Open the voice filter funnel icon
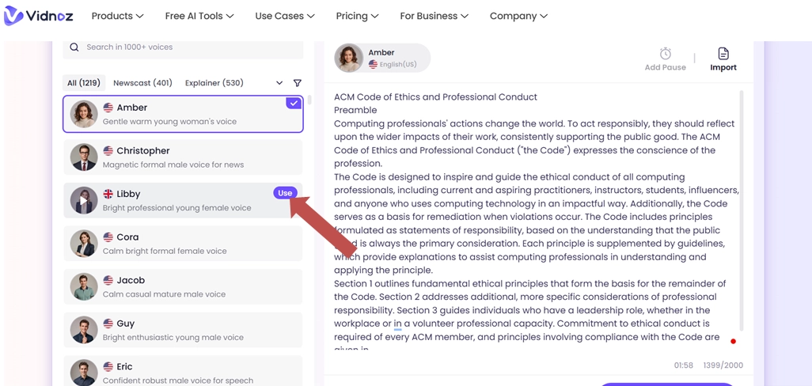Image resolution: width=812 pixels, height=386 pixels. point(298,83)
